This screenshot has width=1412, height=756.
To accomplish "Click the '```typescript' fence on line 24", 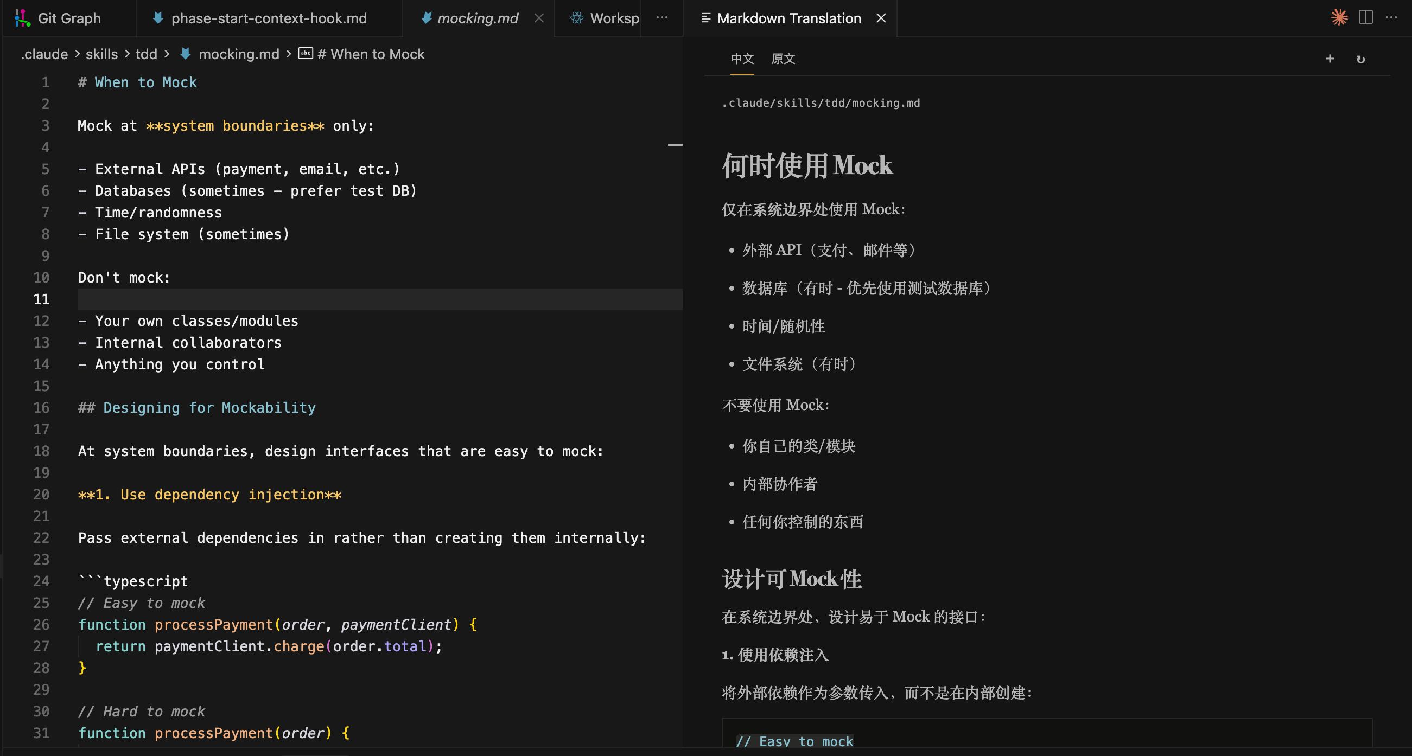I will pyautogui.click(x=132, y=581).
